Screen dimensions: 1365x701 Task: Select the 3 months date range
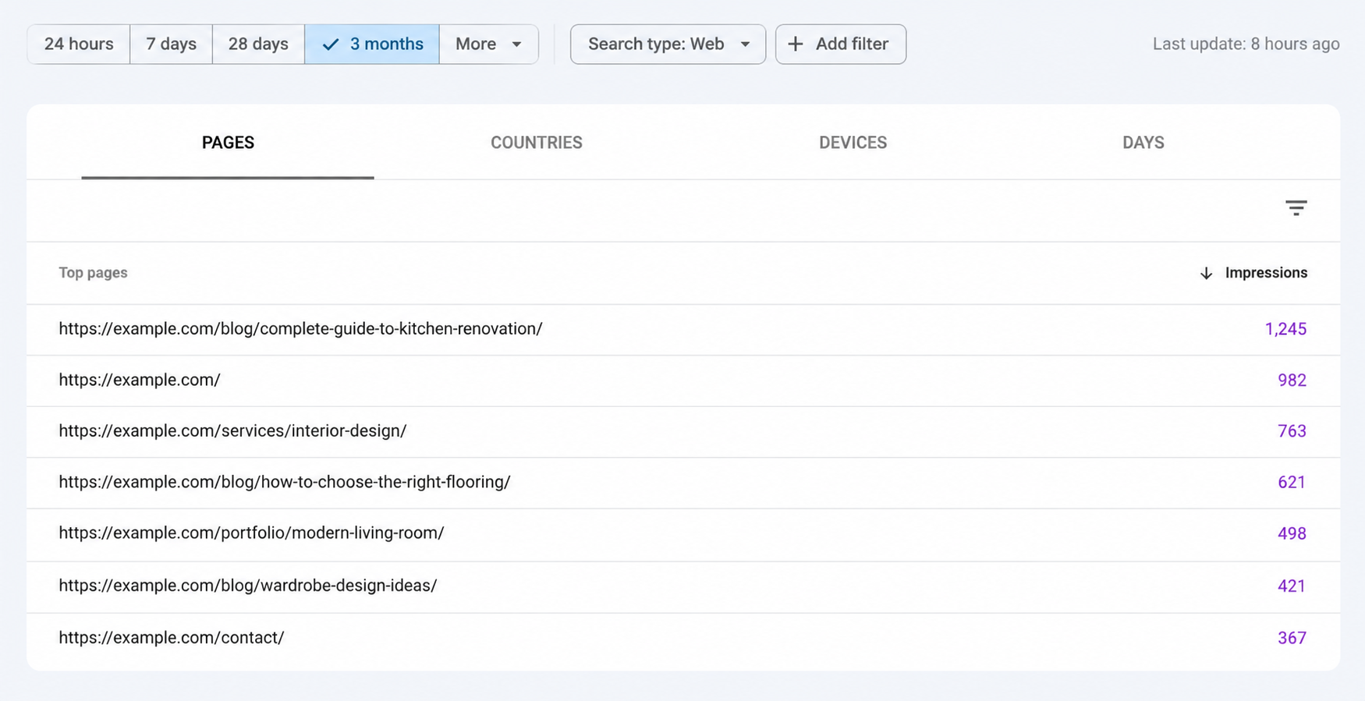point(372,44)
